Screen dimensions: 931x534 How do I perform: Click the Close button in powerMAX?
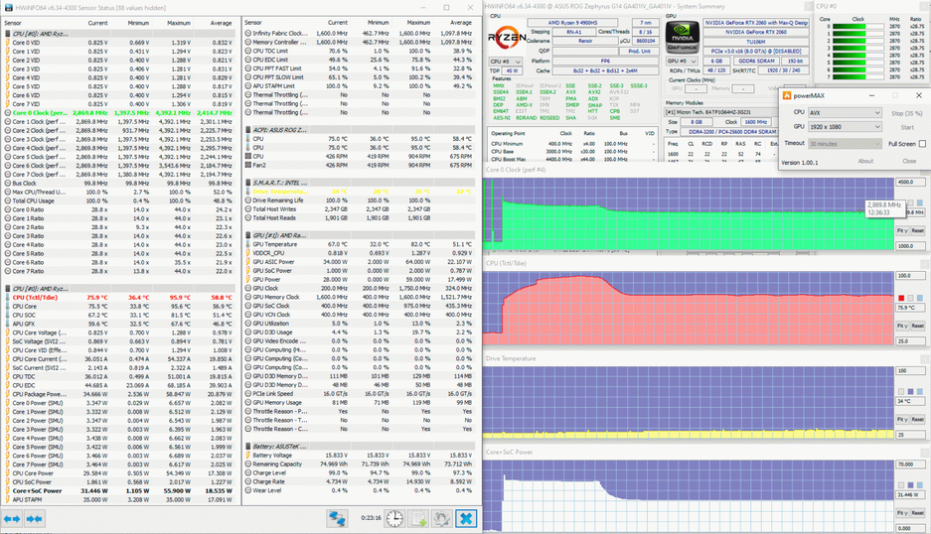pyautogui.click(x=909, y=161)
